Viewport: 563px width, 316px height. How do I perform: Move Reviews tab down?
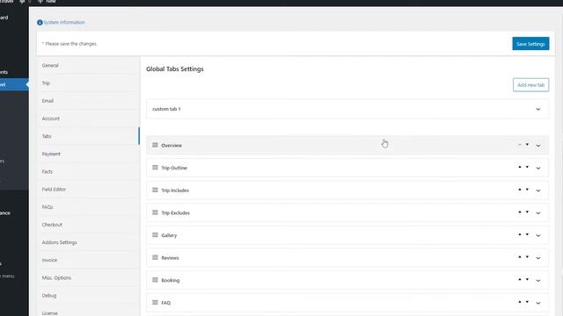coord(527,257)
